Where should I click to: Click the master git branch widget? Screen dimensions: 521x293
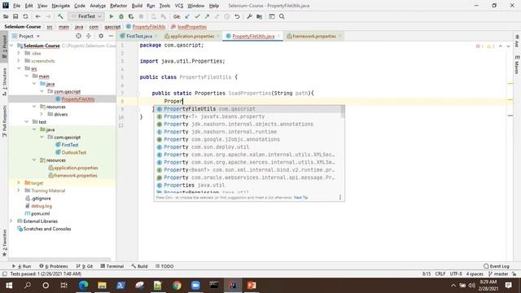click(498, 274)
